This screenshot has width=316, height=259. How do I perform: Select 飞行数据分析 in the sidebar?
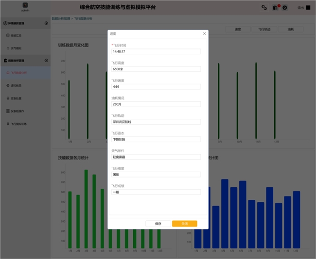pyautogui.click(x=25, y=73)
